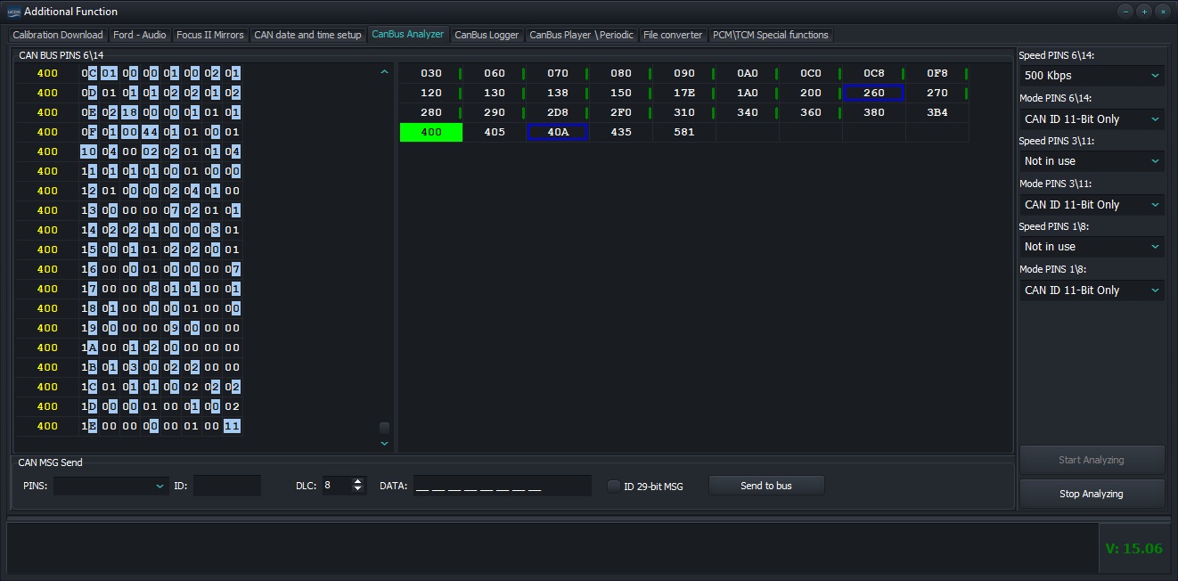
Task: Go to the Calibration Download tab
Action: 58,35
